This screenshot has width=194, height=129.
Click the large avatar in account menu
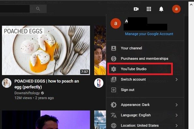pos(116,23)
